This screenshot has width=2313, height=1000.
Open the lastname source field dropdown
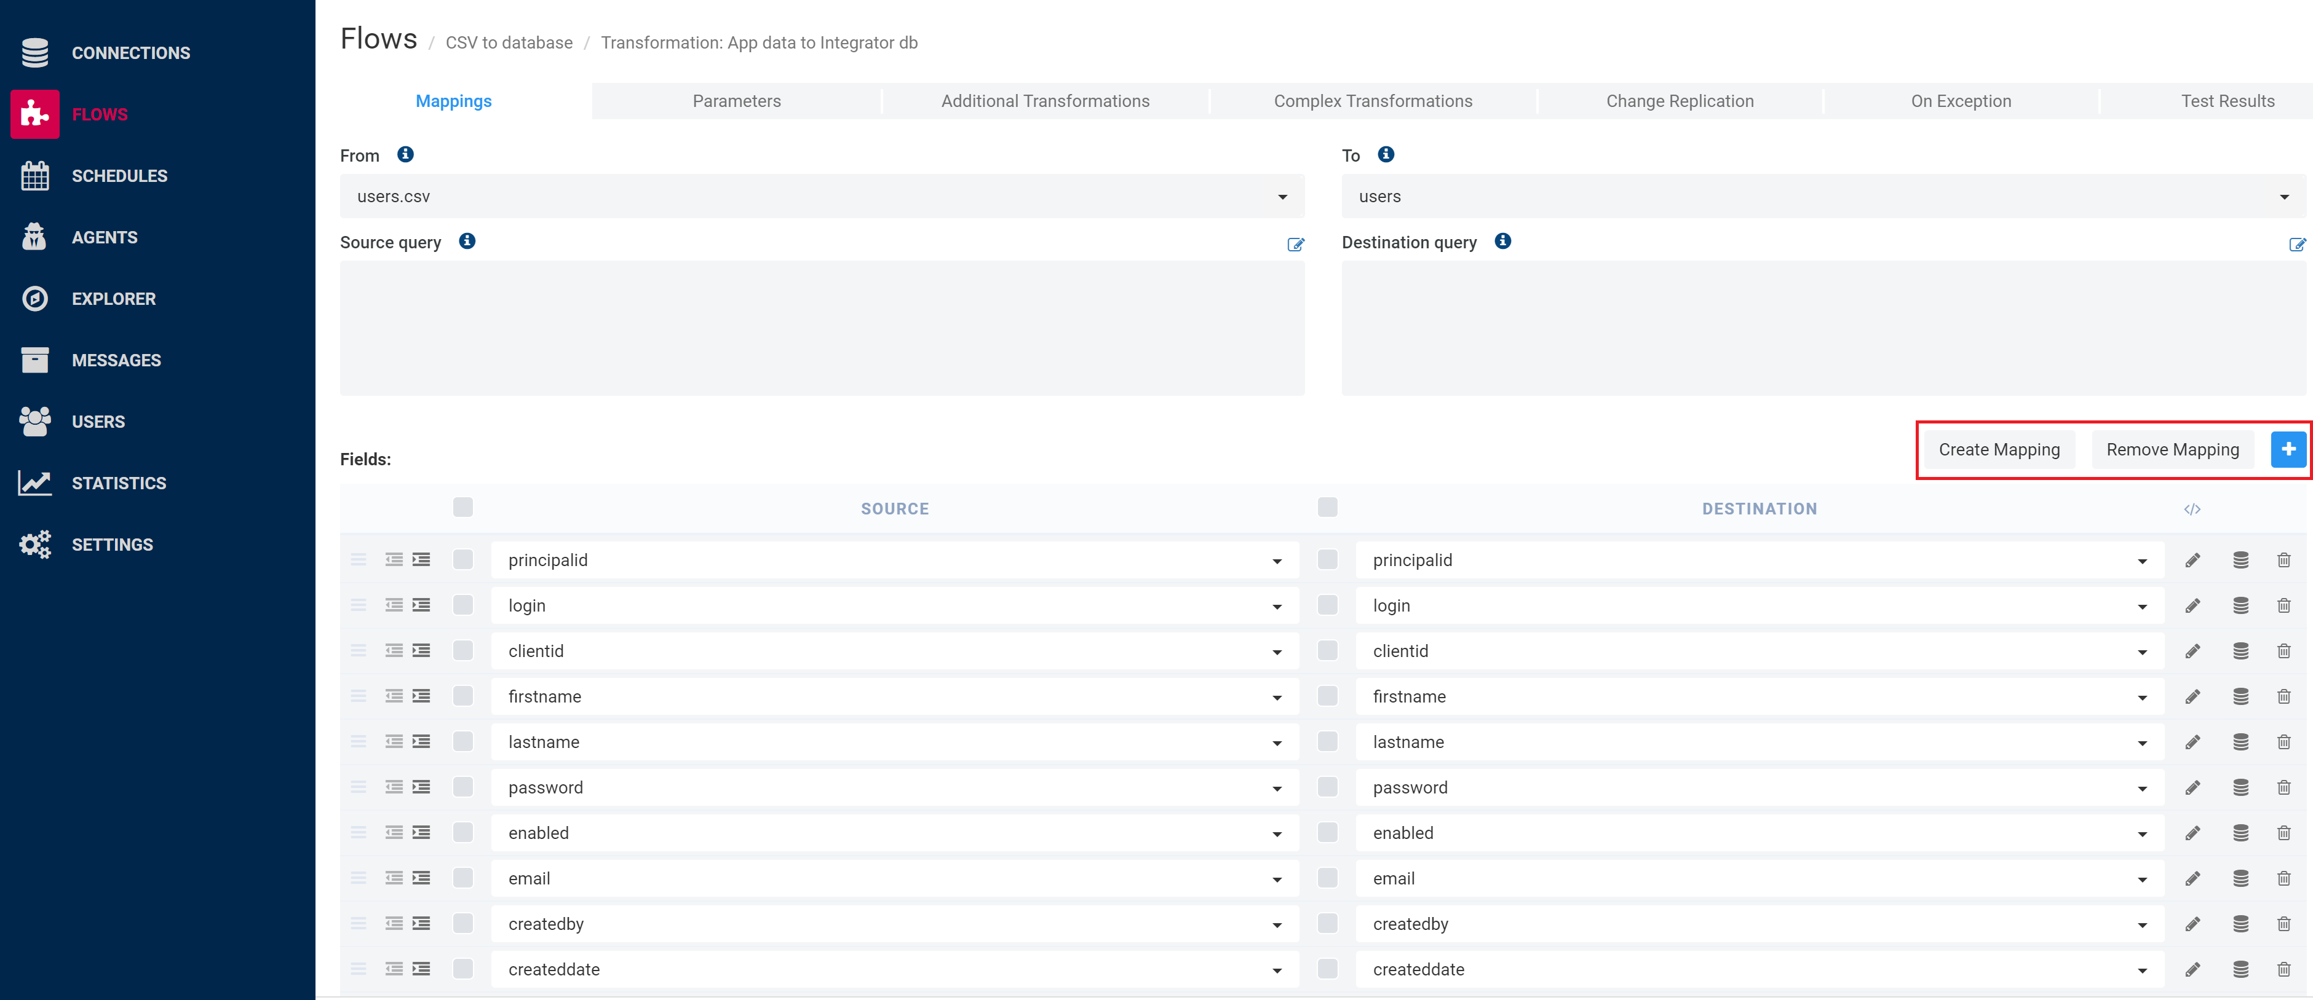(x=1276, y=742)
